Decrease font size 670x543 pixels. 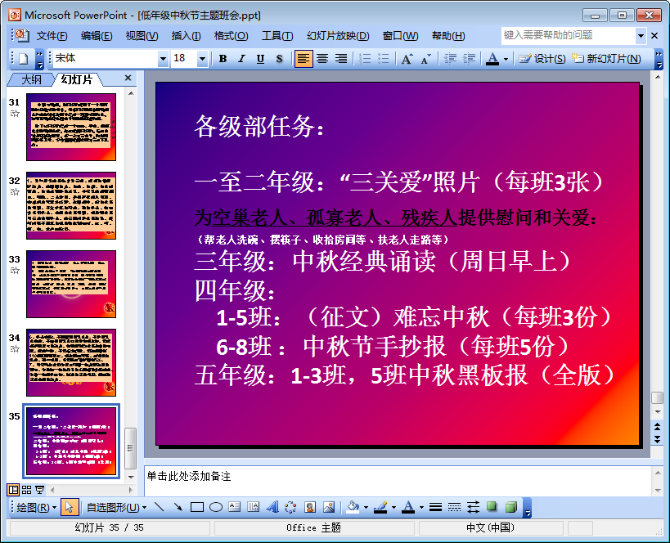point(425,59)
